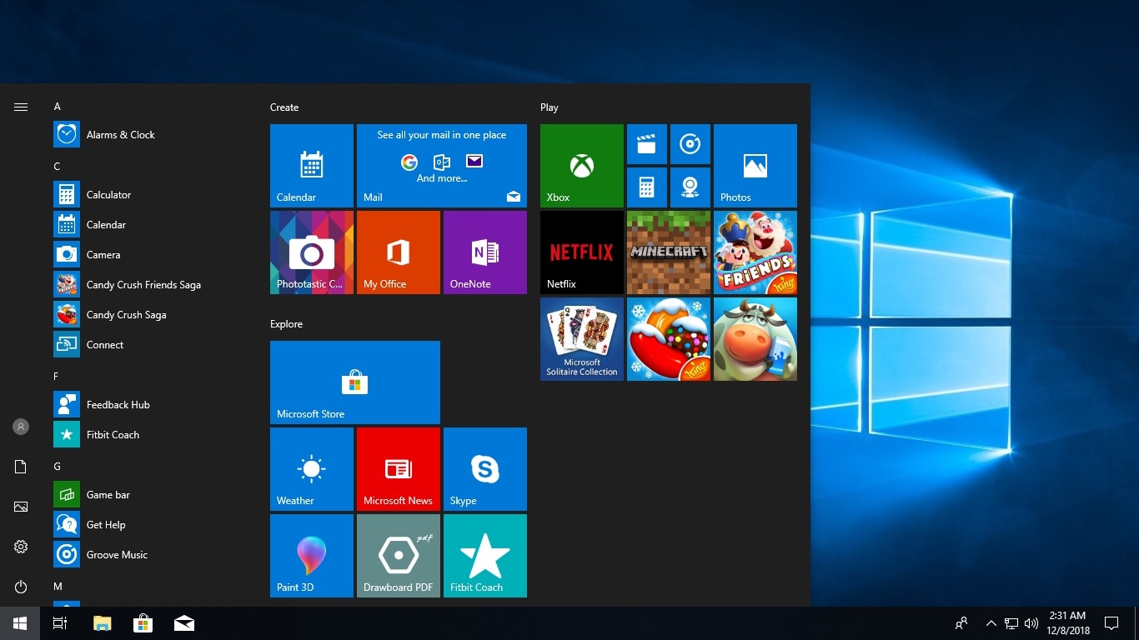Launch the Drawboard PDF tile
Image resolution: width=1139 pixels, height=640 pixels.
(399, 556)
